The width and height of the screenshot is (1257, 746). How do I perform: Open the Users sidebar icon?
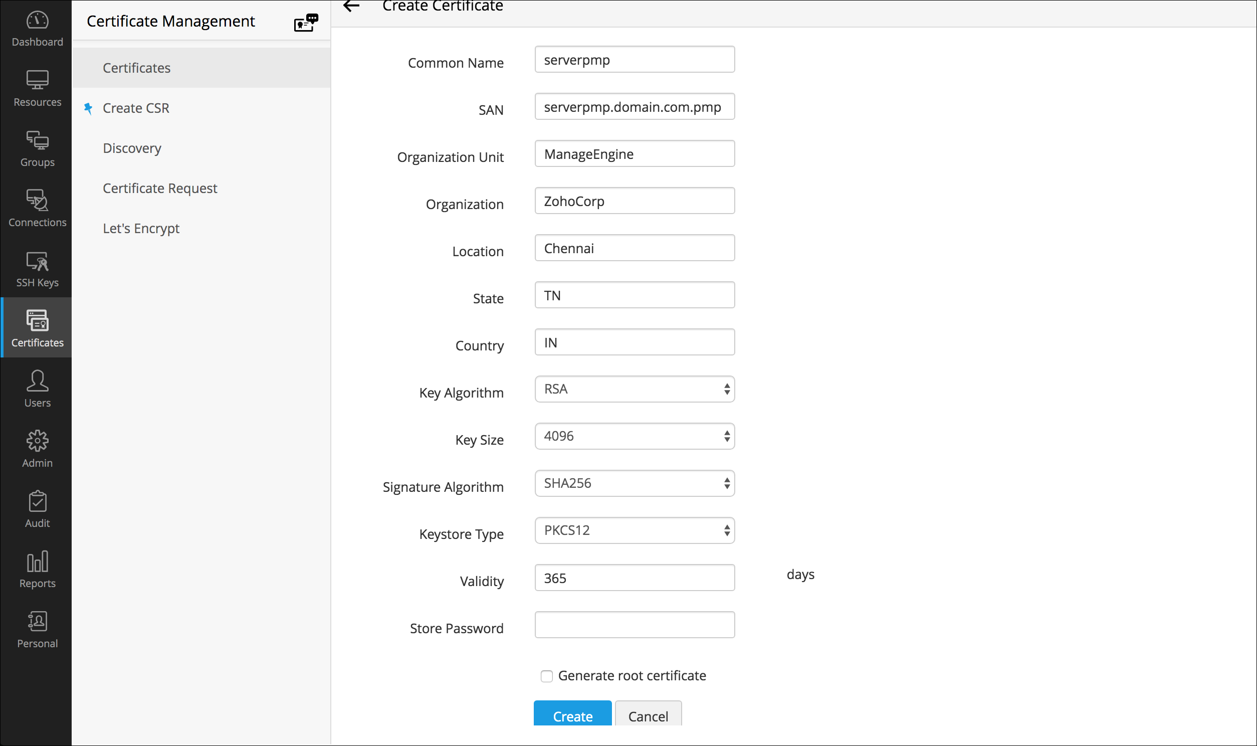click(37, 381)
